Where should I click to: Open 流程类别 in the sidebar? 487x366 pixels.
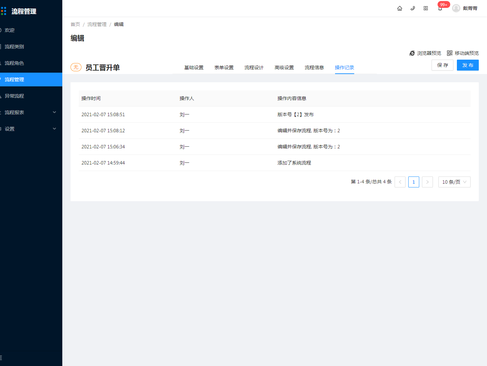[x=31, y=47]
